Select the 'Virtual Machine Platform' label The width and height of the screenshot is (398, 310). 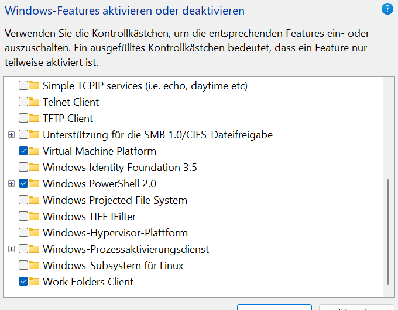pyautogui.click(x=99, y=151)
